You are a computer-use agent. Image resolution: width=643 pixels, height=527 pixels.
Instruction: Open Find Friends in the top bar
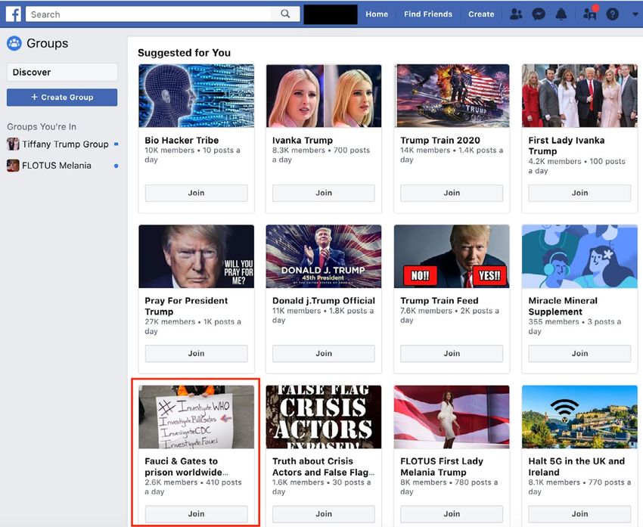pyautogui.click(x=428, y=14)
